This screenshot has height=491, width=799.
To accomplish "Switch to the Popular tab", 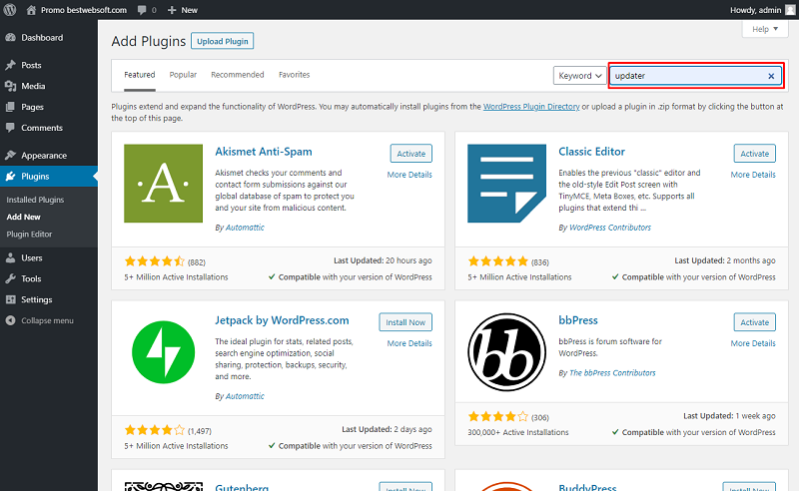I will 183,75.
